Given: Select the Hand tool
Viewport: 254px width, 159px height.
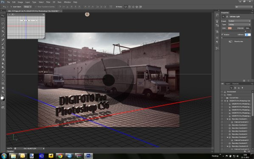Looking at the screenshot, I should coord(3,88).
